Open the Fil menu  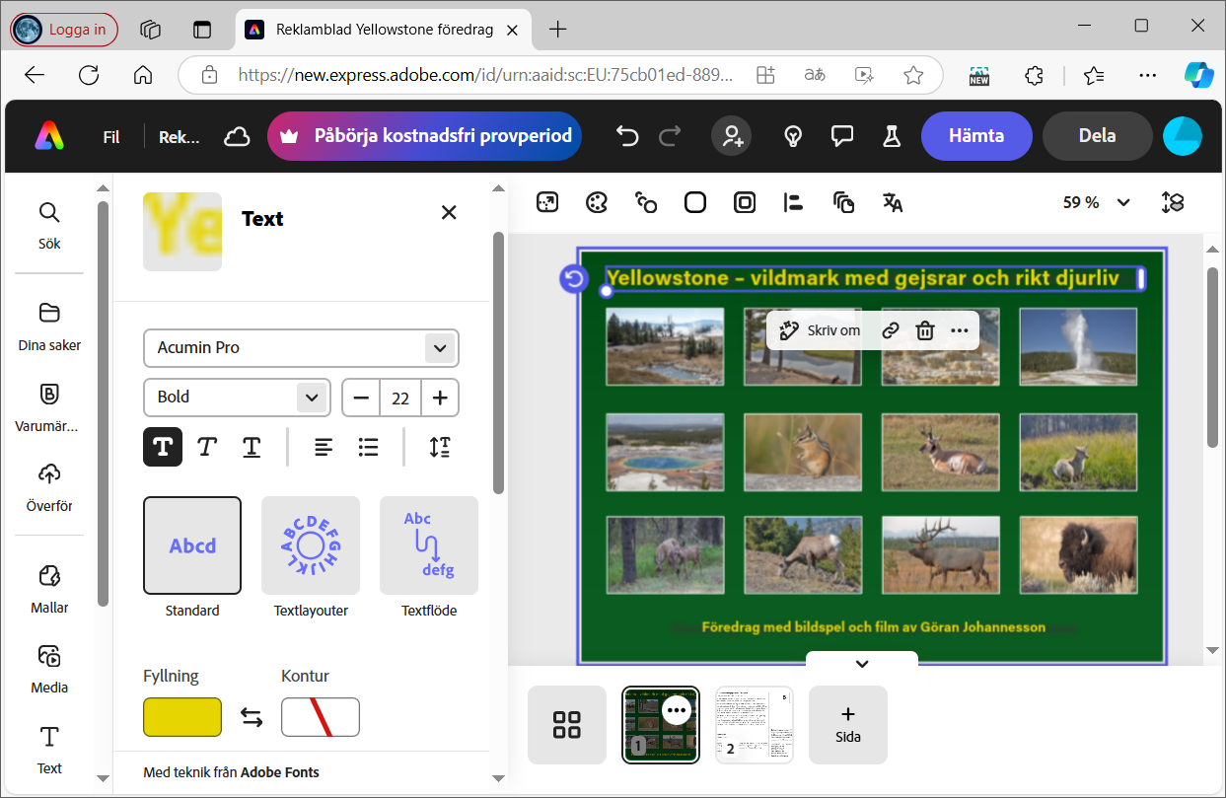[x=111, y=137]
